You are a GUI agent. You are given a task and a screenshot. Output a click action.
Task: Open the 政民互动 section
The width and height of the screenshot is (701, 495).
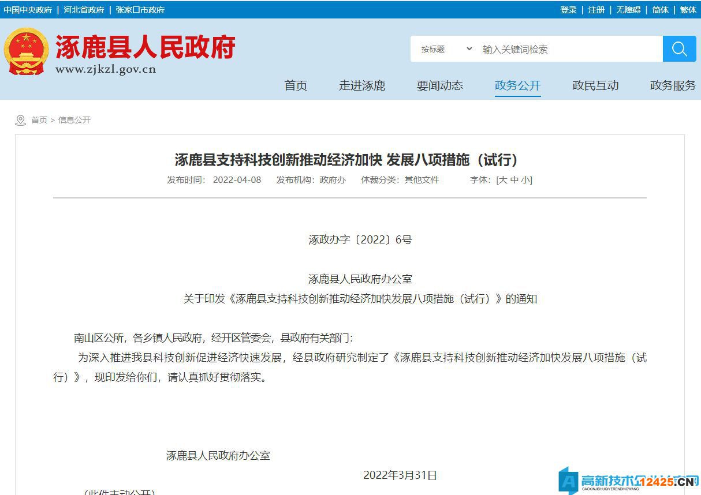click(x=595, y=85)
